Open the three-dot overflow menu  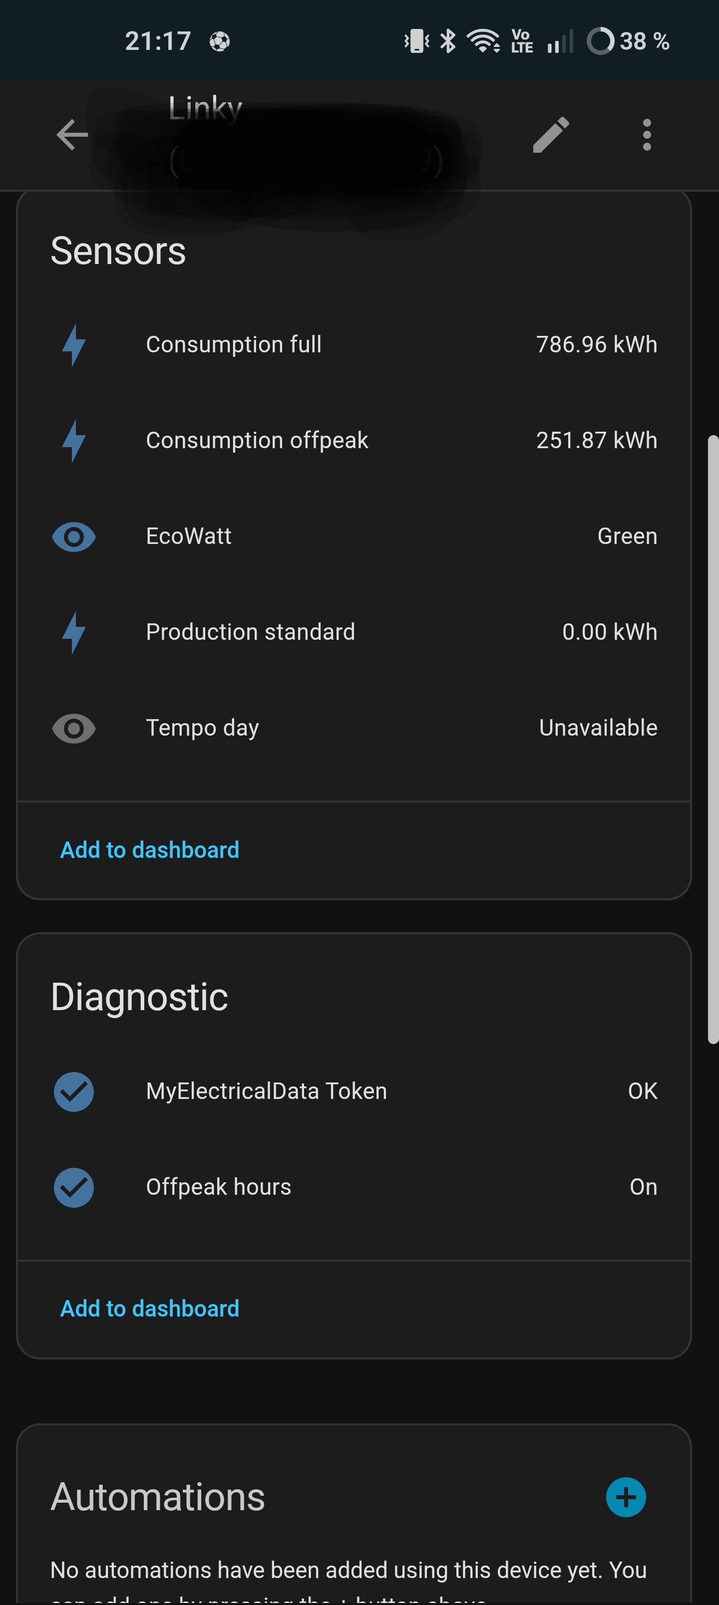647,135
